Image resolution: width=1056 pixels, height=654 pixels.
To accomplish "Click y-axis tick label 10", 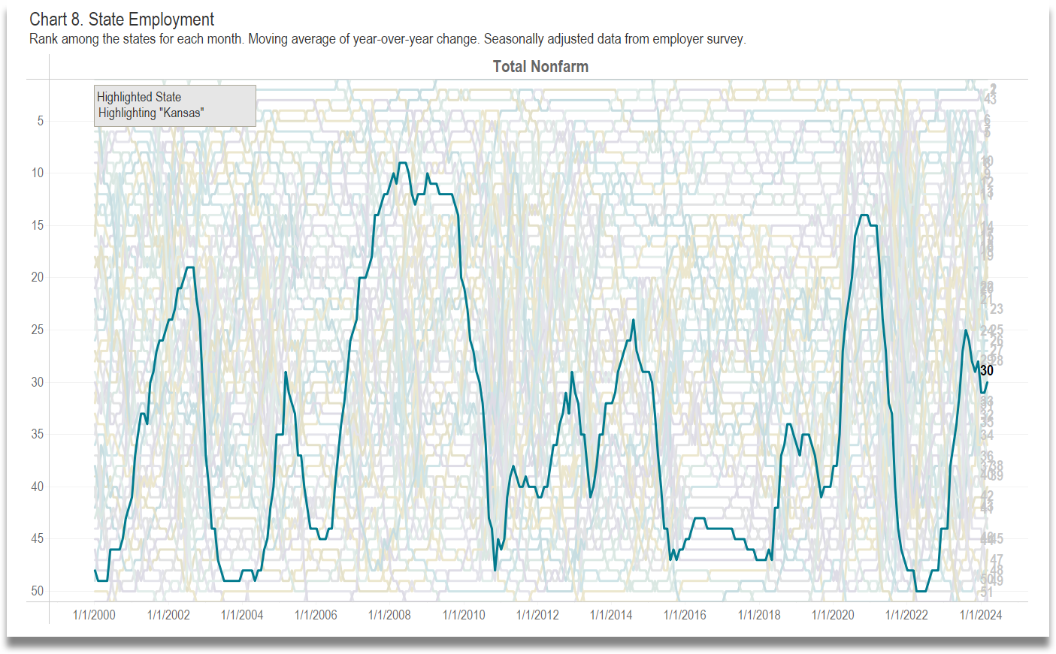I will (38, 173).
